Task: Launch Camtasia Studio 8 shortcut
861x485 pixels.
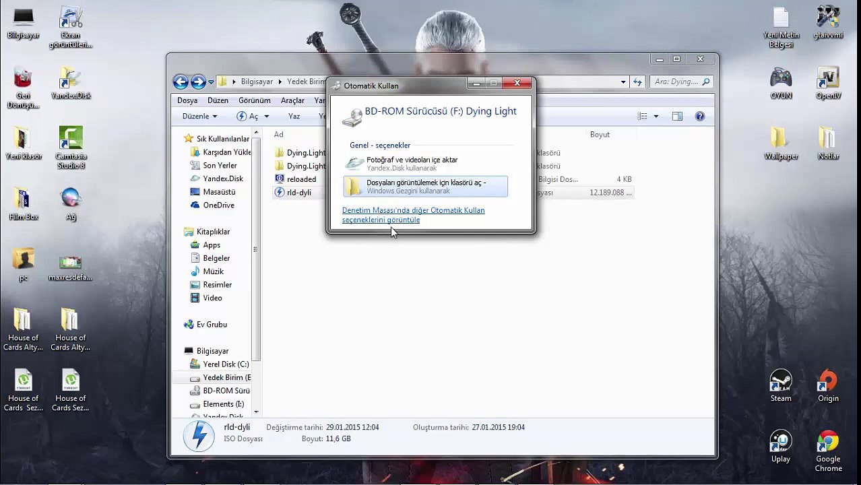Action: tap(70, 148)
